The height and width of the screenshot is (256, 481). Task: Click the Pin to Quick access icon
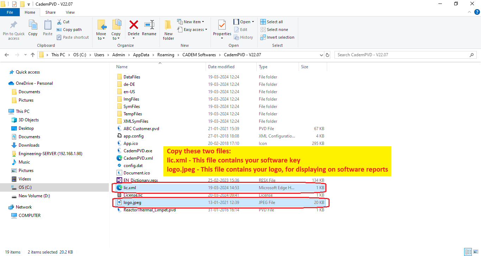click(14, 25)
